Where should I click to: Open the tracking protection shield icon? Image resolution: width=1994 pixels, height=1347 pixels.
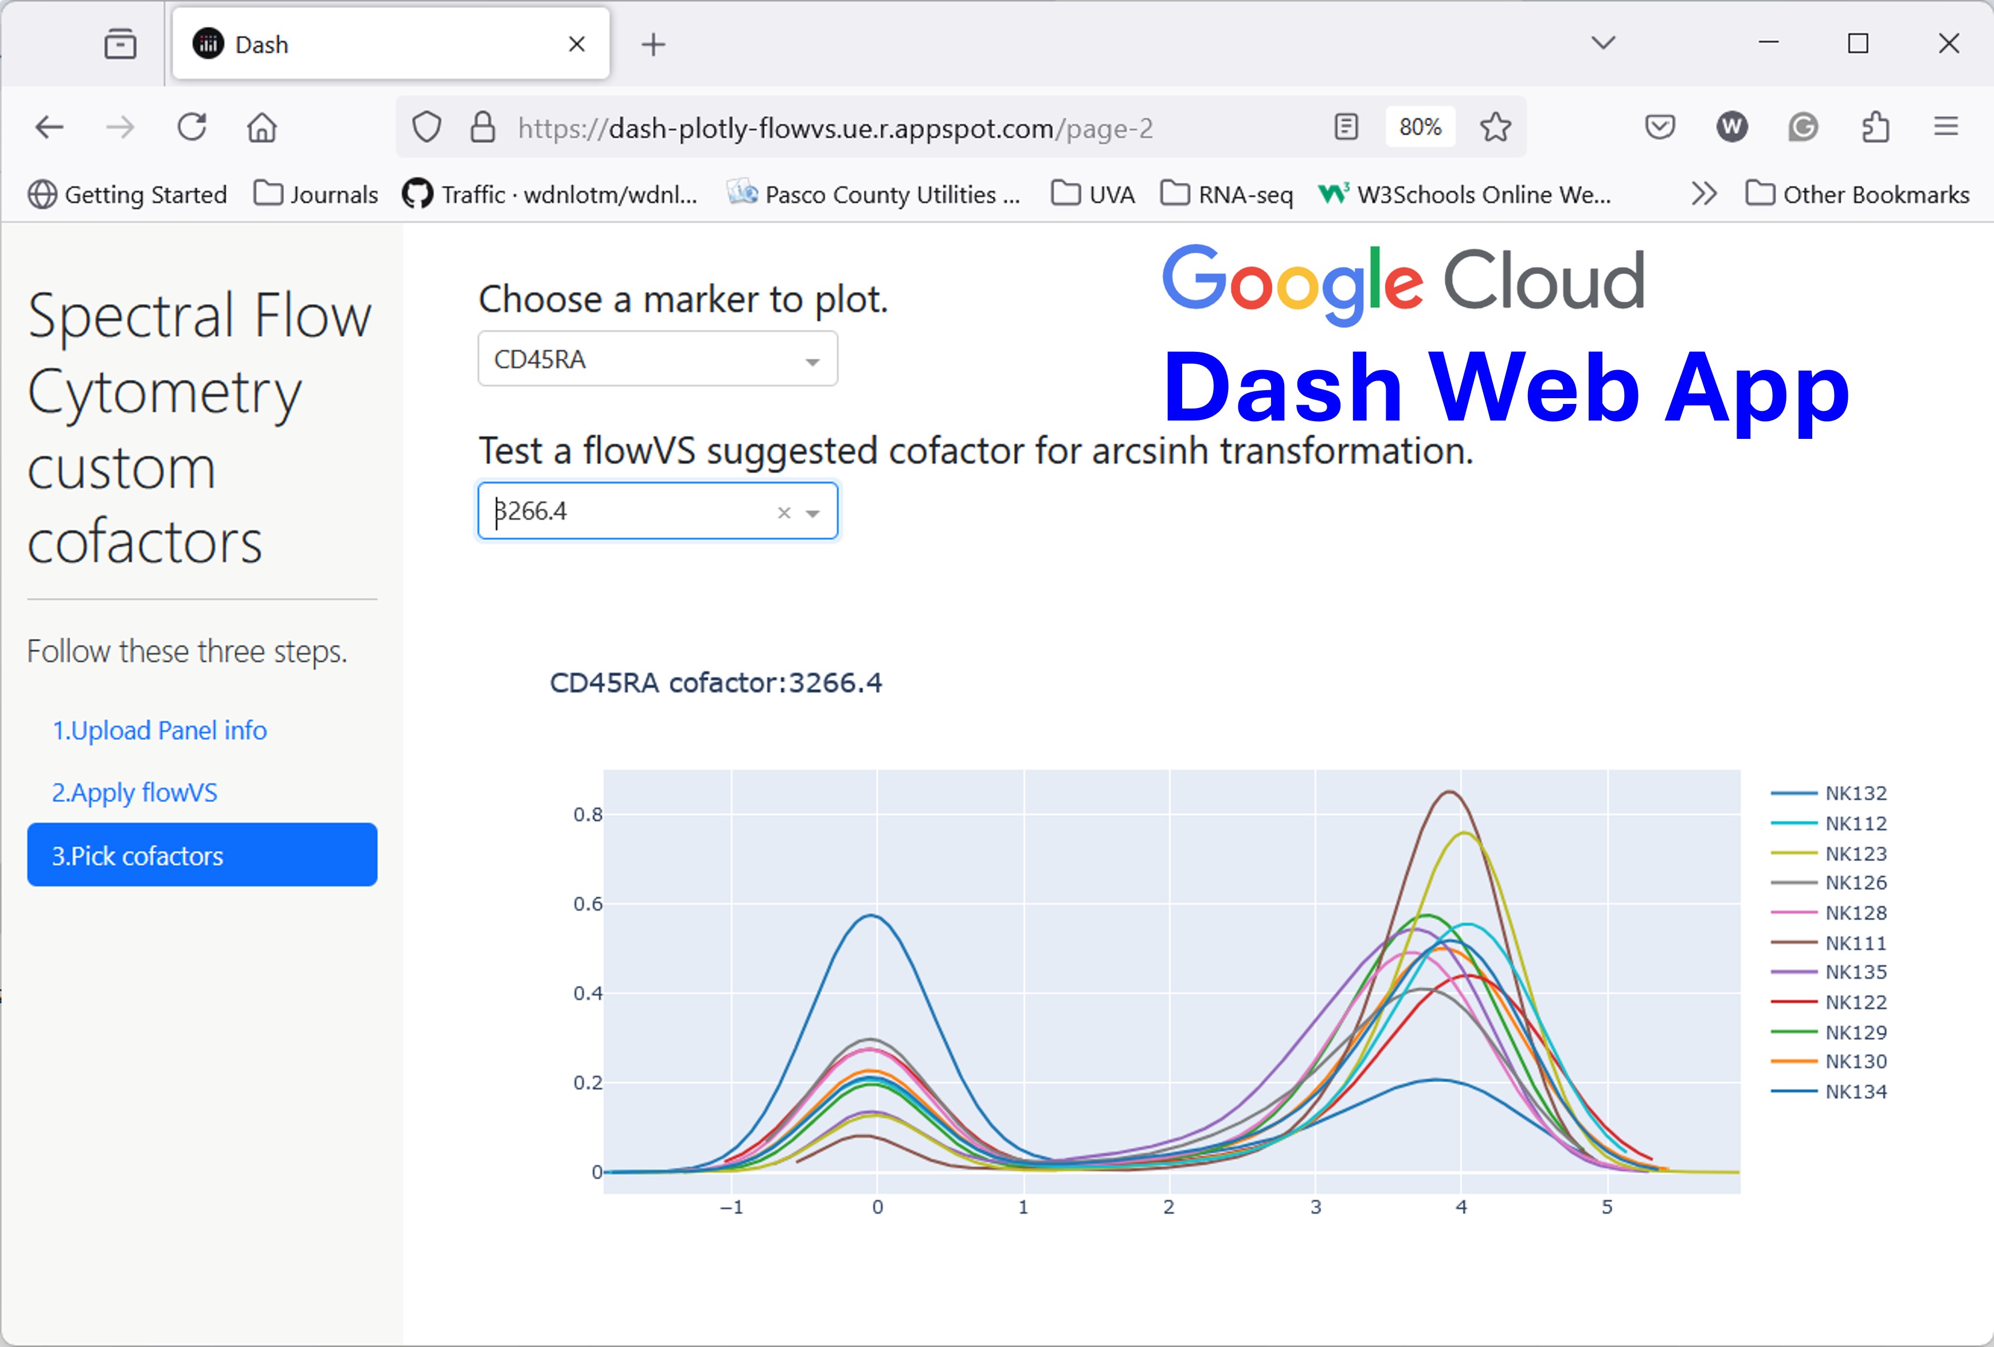tap(427, 128)
